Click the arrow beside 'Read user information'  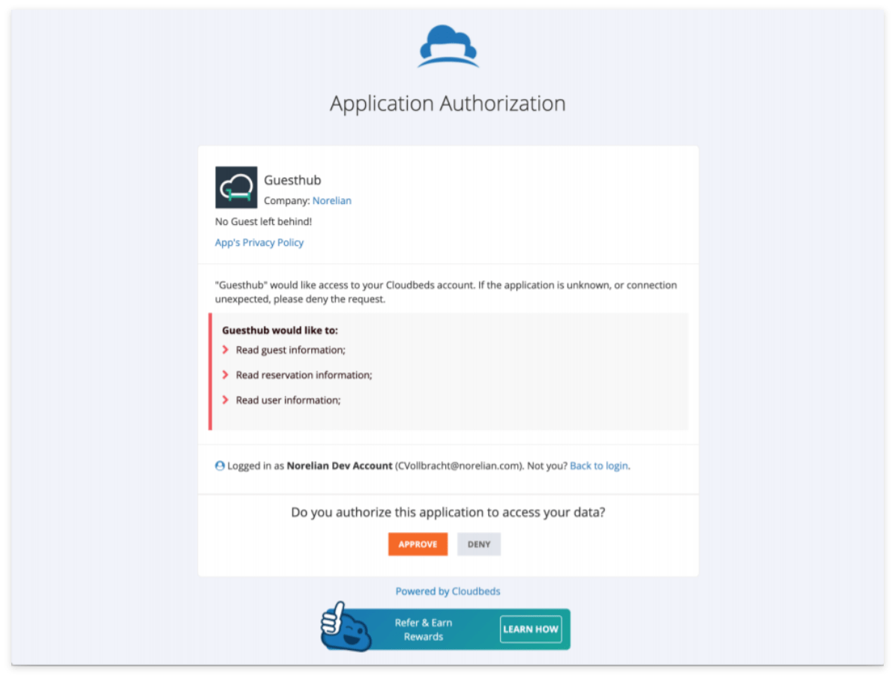(226, 400)
